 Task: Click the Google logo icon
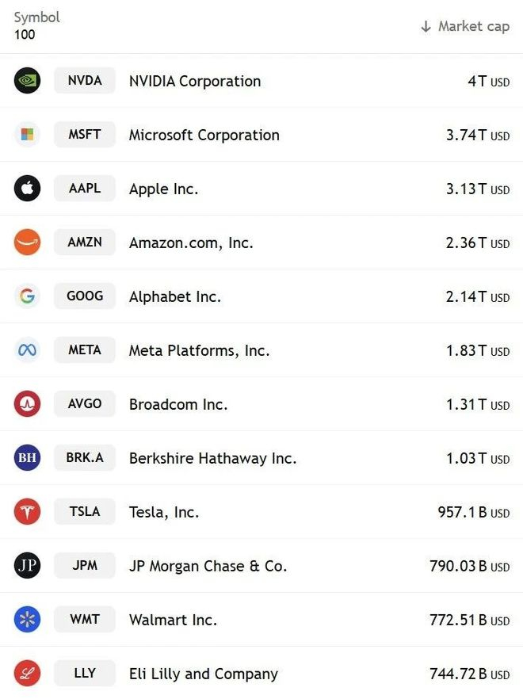pyautogui.click(x=27, y=296)
